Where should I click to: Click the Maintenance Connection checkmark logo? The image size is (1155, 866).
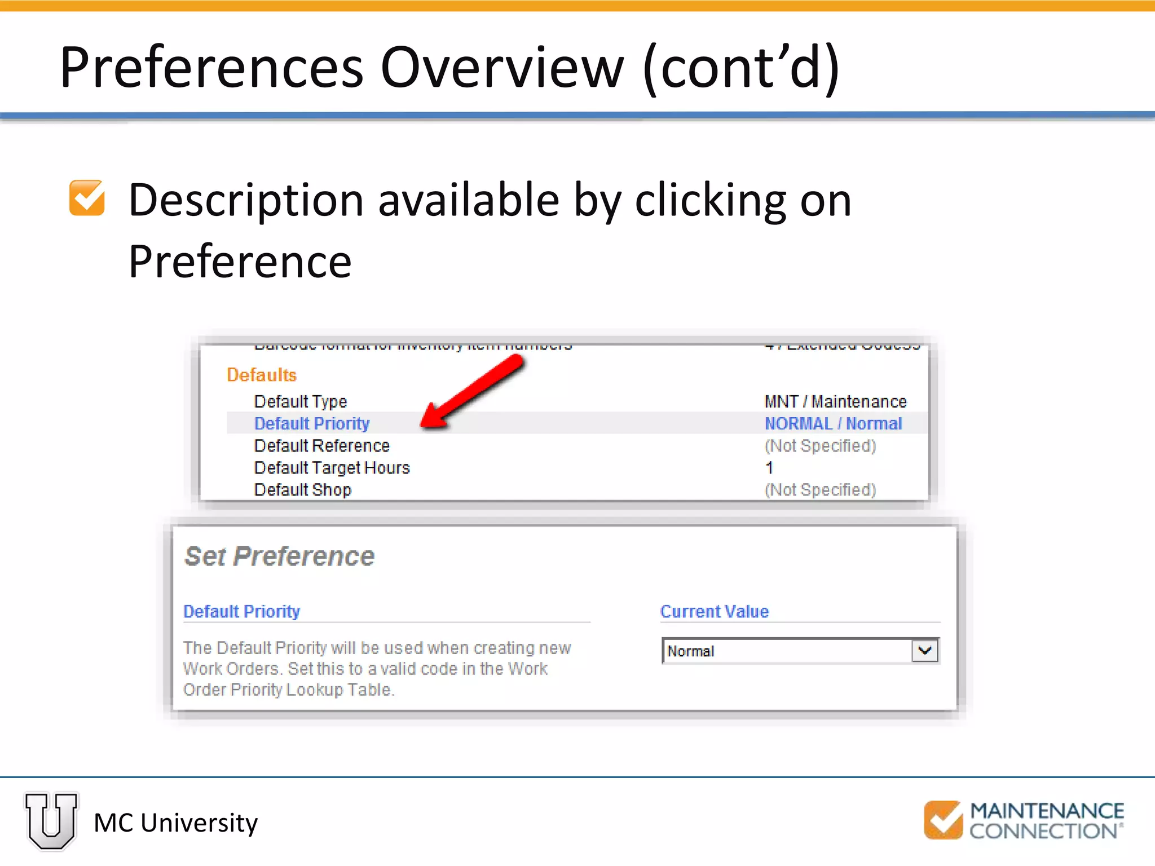pyautogui.click(x=943, y=820)
